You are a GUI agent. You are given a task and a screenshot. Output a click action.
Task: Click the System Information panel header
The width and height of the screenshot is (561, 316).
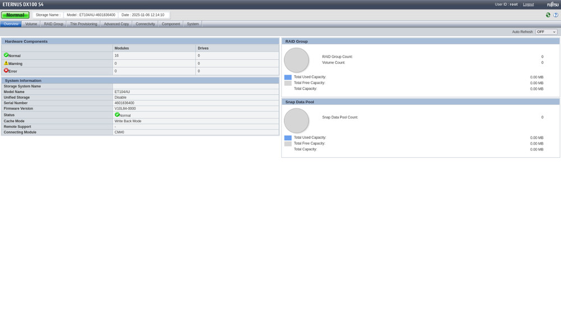pyautogui.click(x=140, y=80)
